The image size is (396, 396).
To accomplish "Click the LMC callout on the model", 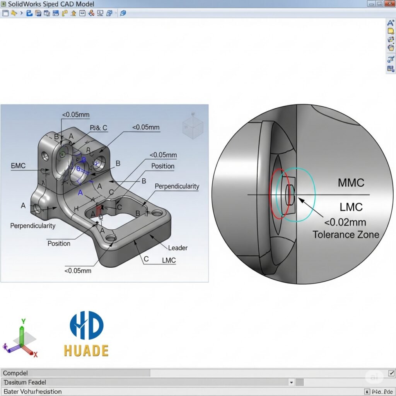I will [168, 260].
